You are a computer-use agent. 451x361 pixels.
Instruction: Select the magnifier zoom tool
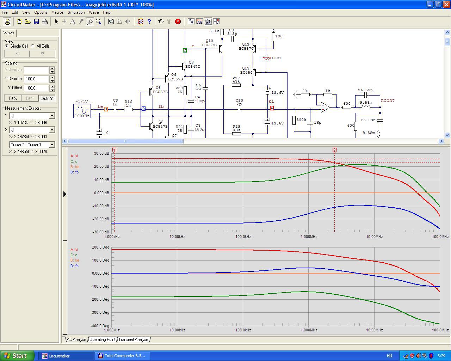pos(99,22)
